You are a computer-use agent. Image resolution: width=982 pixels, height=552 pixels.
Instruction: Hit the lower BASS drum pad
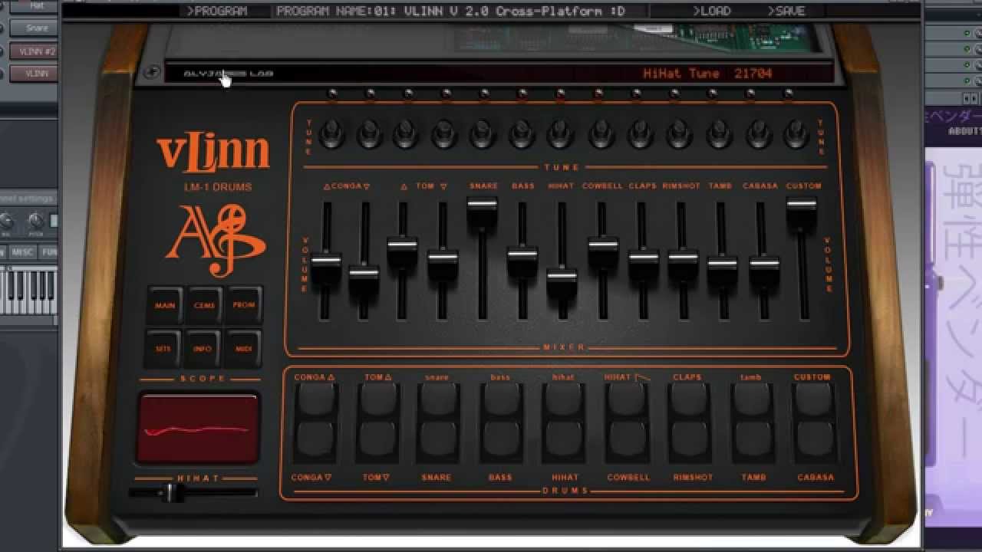tap(503, 439)
